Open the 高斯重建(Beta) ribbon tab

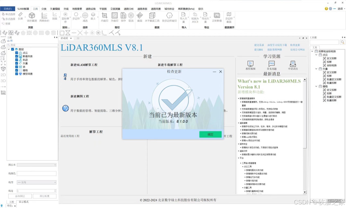pos(186,9)
